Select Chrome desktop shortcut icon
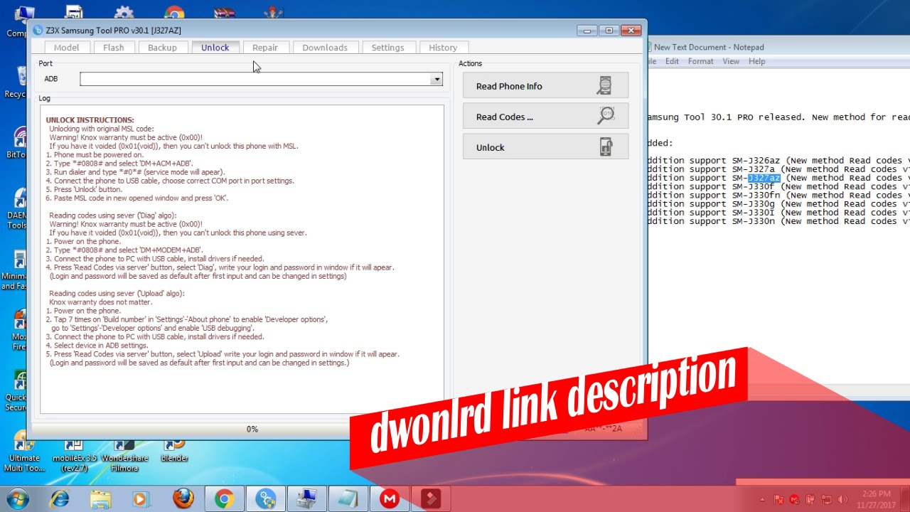This screenshot has height=512, width=910. click(x=174, y=13)
